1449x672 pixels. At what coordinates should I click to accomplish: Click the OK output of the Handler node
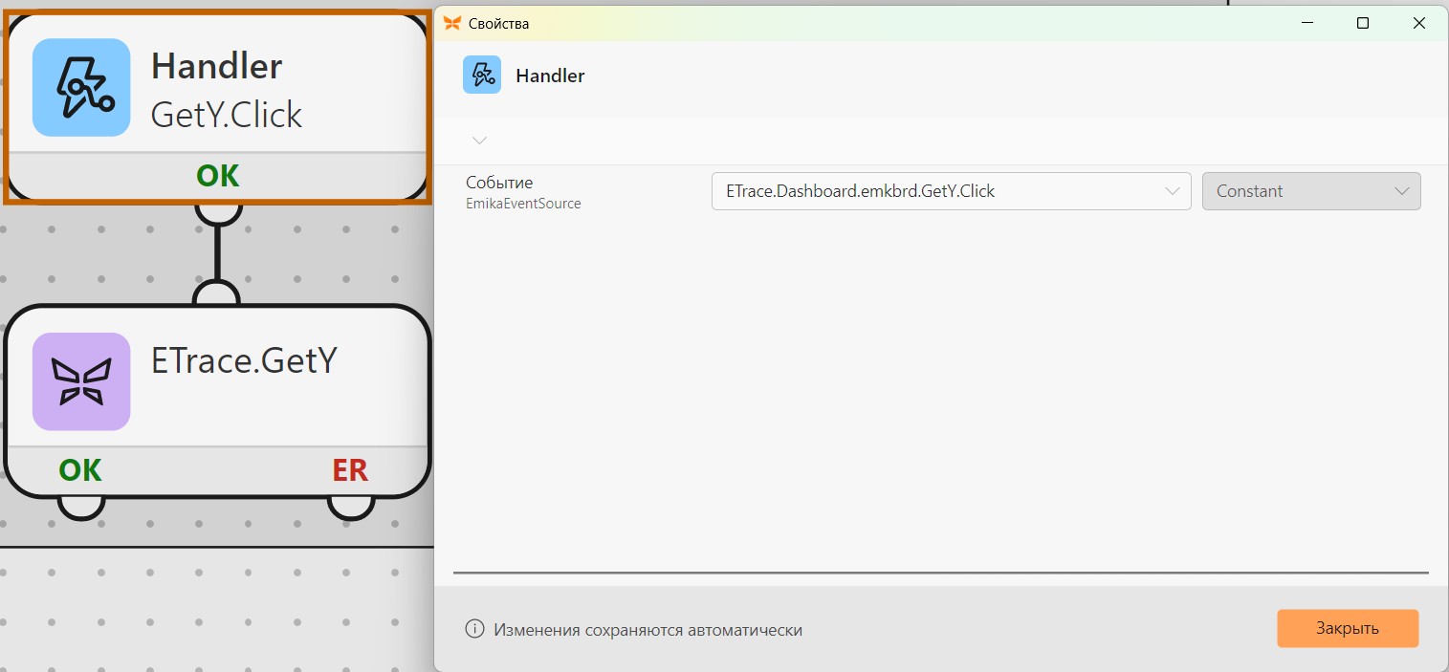pyautogui.click(x=218, y=176)
